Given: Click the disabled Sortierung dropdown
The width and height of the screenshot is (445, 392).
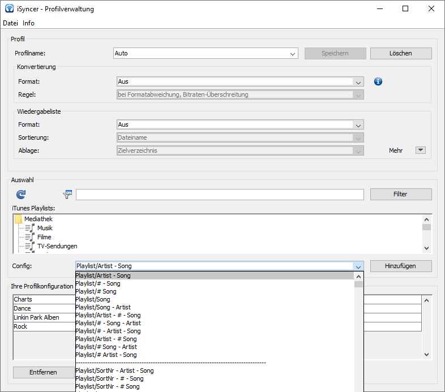Looking at the screenshot, I should coord(240,137).
